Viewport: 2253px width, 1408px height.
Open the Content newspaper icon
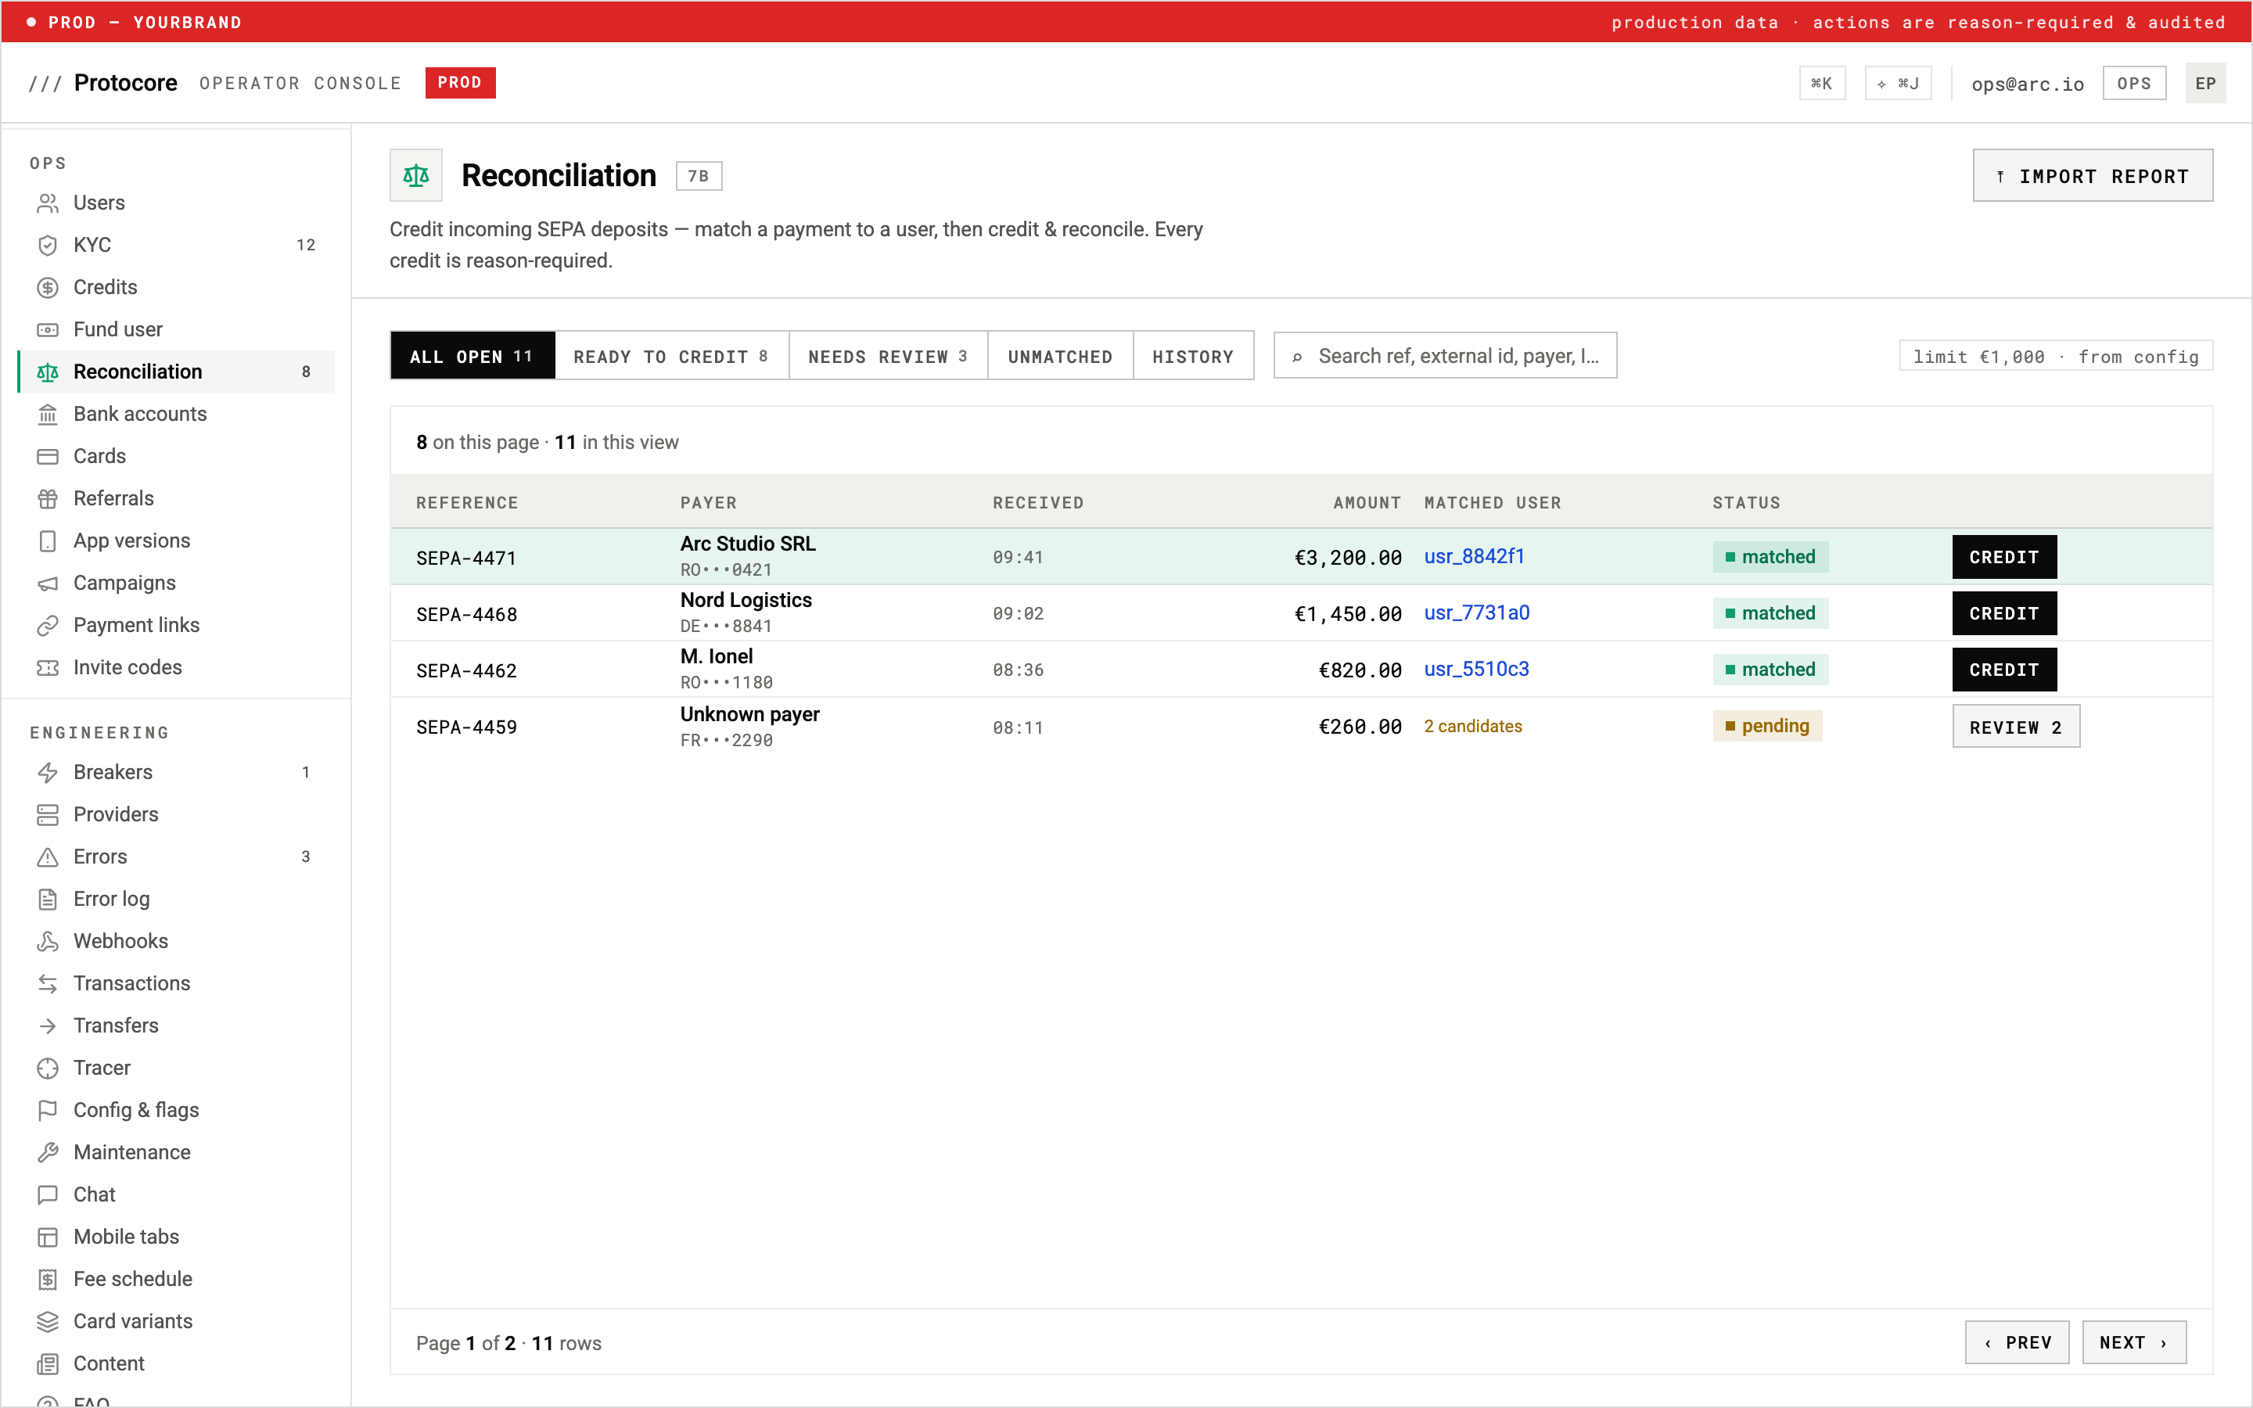coord(48,1364)
